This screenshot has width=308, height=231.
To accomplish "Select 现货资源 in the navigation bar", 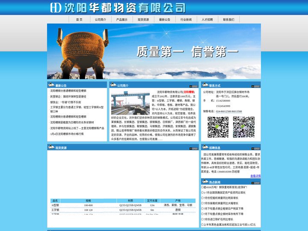I will (x=143, y=20).
